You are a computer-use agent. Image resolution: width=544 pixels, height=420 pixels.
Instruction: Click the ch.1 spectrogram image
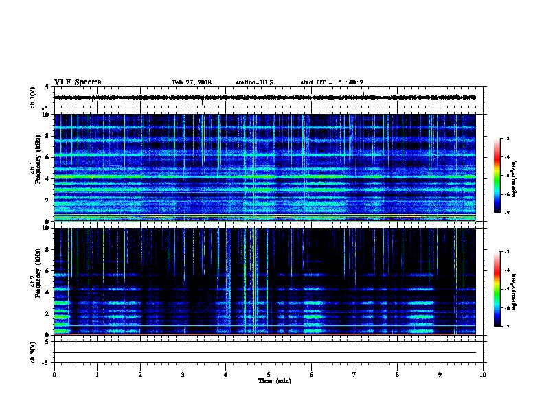pyautogui.click(x=265, y=167)
